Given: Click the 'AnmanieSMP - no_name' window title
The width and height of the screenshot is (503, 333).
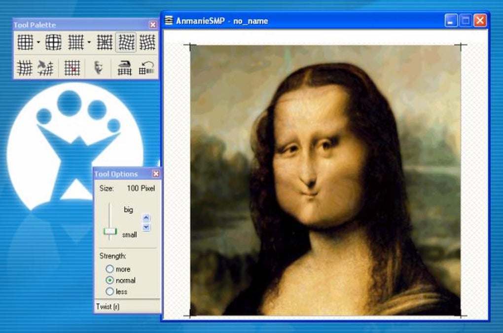Looking at the screenshot, I should point(222,21).
